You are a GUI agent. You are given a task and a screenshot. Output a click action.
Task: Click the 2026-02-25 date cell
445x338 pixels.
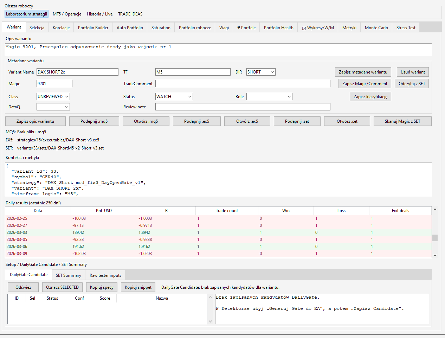pos(17,218)
